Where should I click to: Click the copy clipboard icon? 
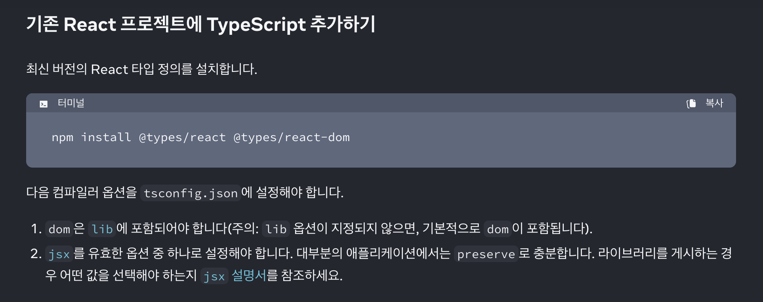pyautogui.click(x=691, y=103)
